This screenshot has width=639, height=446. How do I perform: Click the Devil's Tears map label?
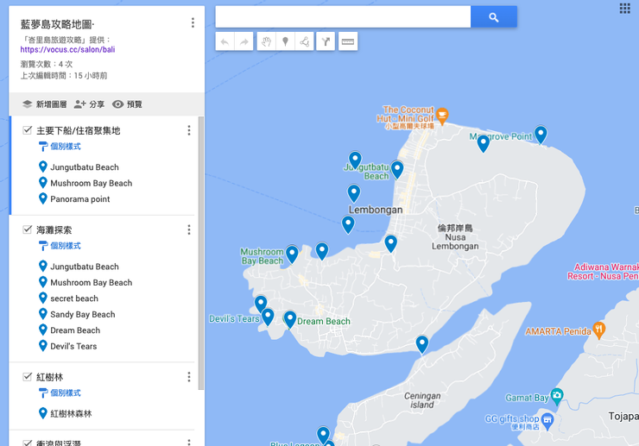point(234,319)
